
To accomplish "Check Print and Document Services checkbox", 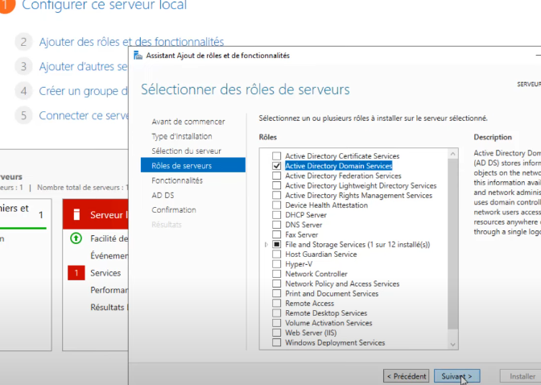I will point(276,293).
